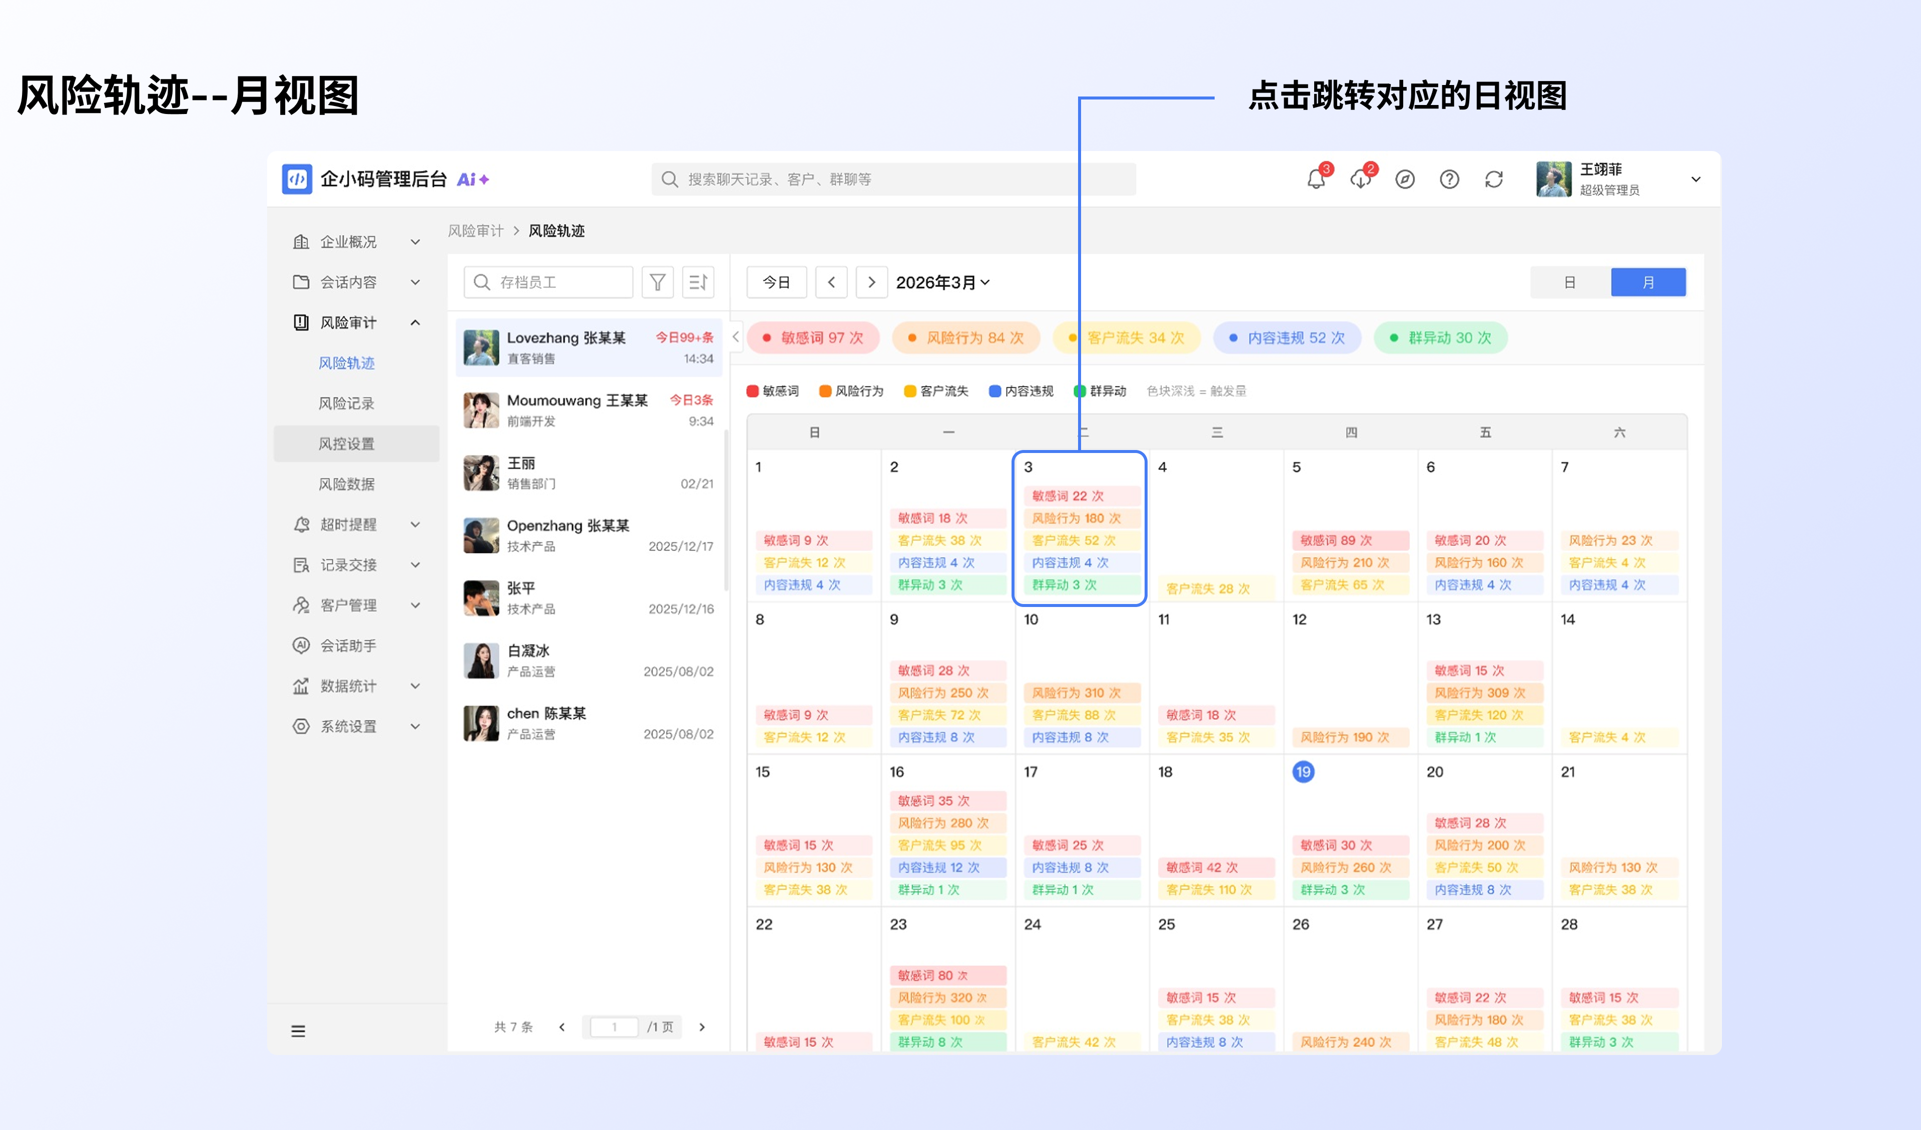Click 风险审计 breadcrumb link
This screenshot has height=1130, width=1921.
[x=476, y=230]
